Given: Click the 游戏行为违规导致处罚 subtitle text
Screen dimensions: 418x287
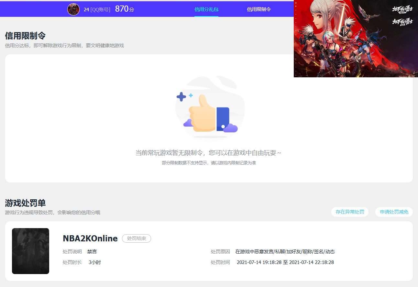Looking at the screenshot, I should [52, 213].
